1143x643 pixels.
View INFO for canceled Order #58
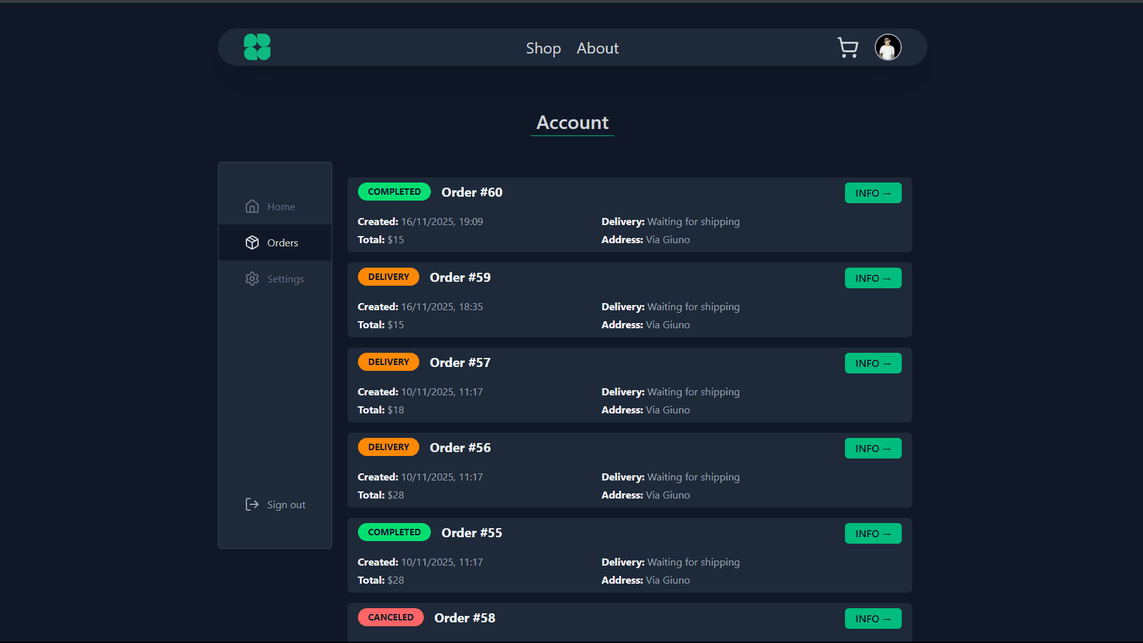click(873, 618)
